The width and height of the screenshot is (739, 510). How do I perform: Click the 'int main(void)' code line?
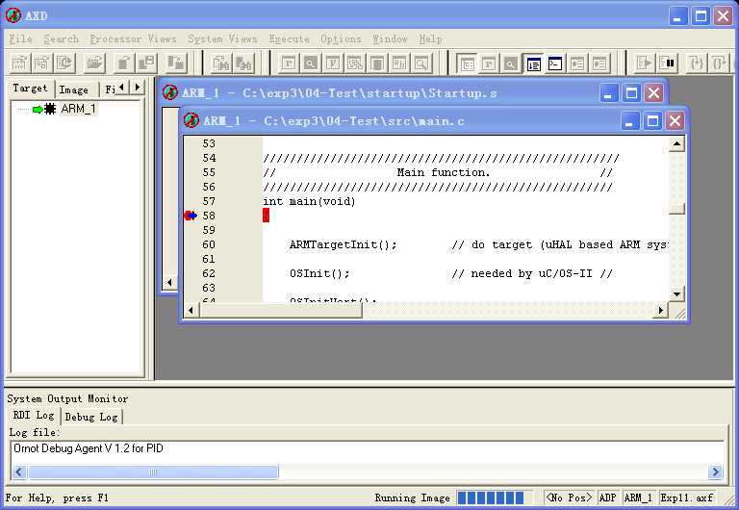coord(309,201)
